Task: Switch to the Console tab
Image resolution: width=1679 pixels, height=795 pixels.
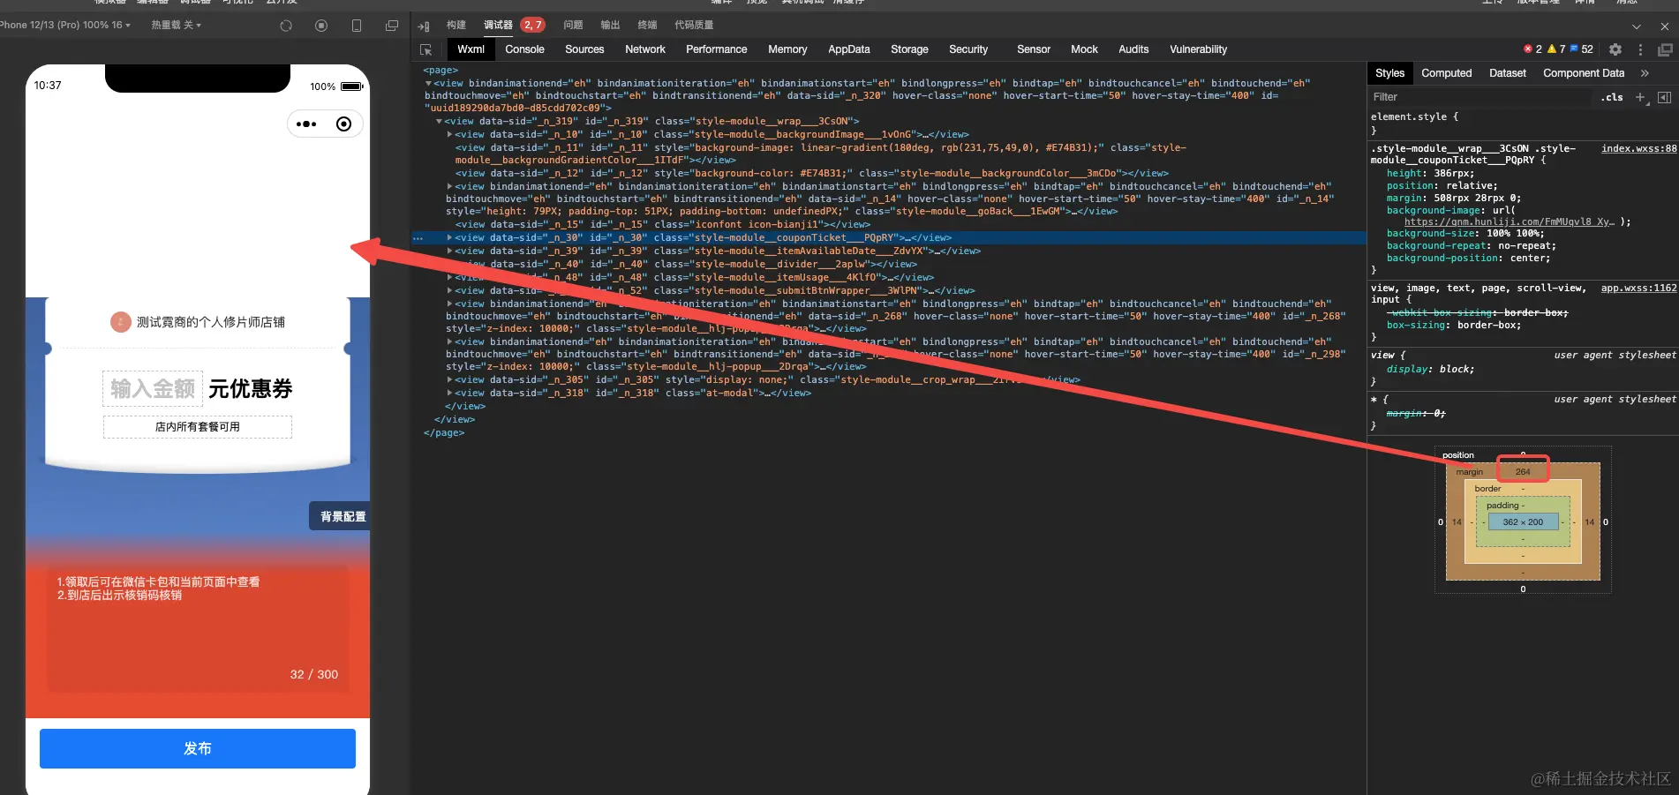Action: (x=524, y=49)
